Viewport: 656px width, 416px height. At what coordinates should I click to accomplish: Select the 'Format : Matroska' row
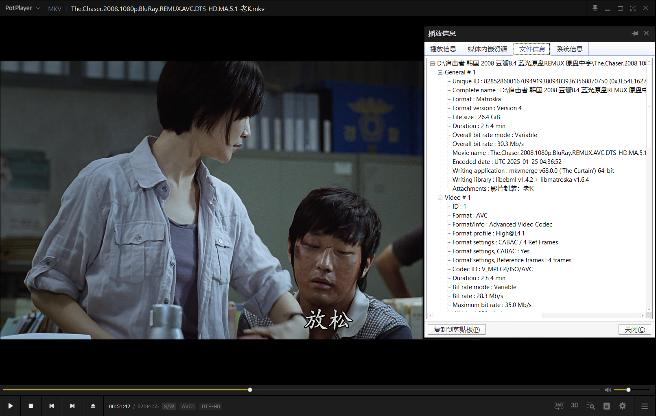coord(477,99)
